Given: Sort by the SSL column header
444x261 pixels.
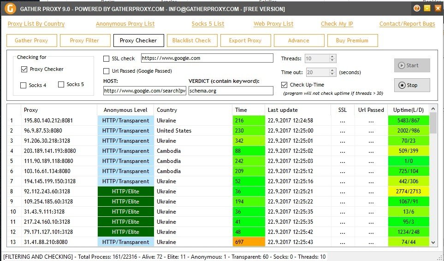Looking at the screenshot, I should [343, 110].
